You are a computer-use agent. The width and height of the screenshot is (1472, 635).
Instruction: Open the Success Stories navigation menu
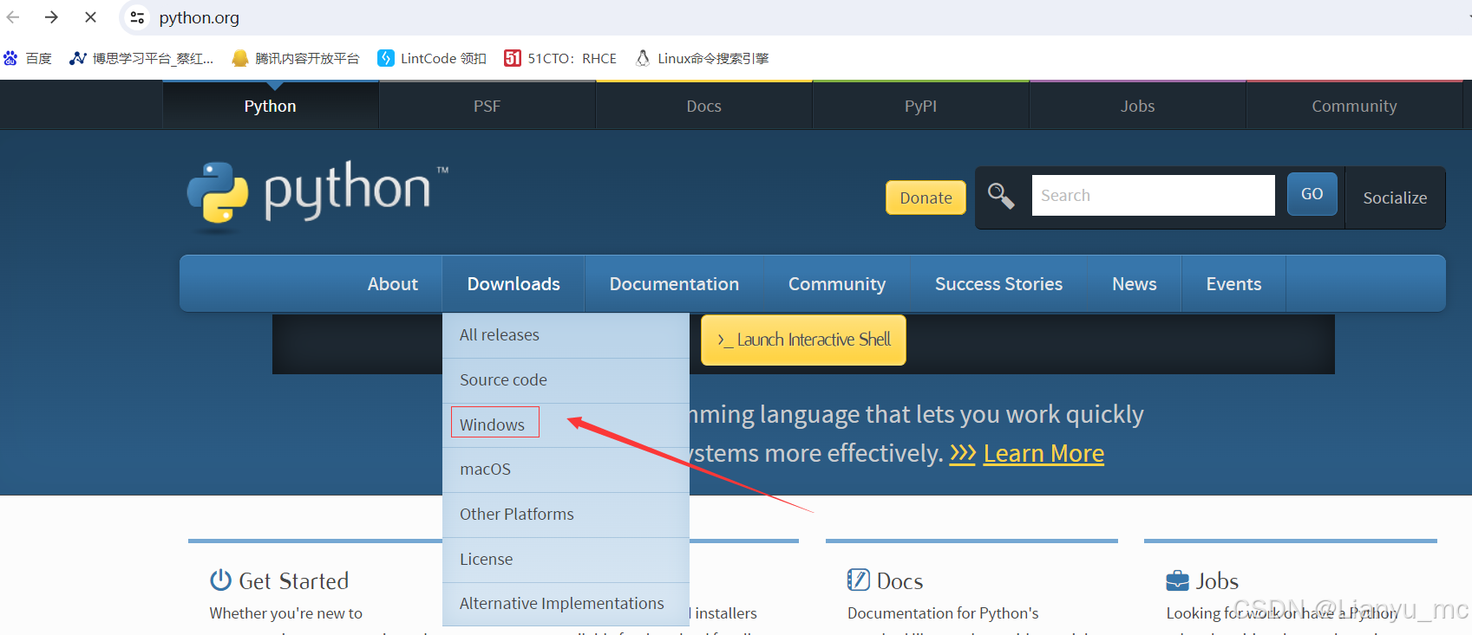pyautogui.click(x=998, y=284)
